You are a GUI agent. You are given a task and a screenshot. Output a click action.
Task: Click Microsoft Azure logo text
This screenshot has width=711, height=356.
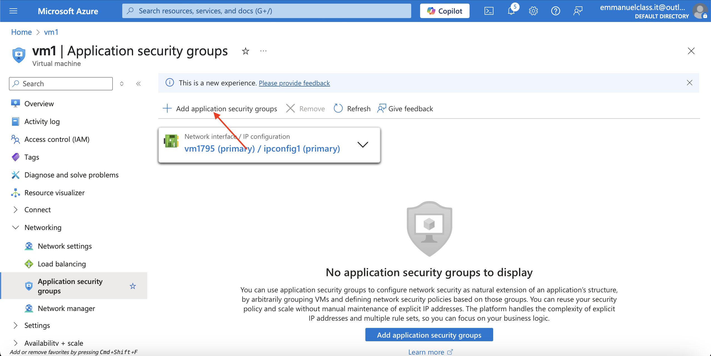[x=68, y=11]
